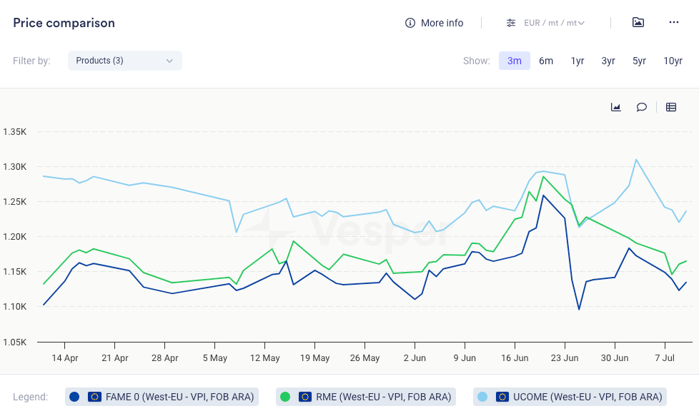The height and width of the screenshot is (416, 699).
Task: Click the unit settings sliders icon
Action: pos(511,23)
